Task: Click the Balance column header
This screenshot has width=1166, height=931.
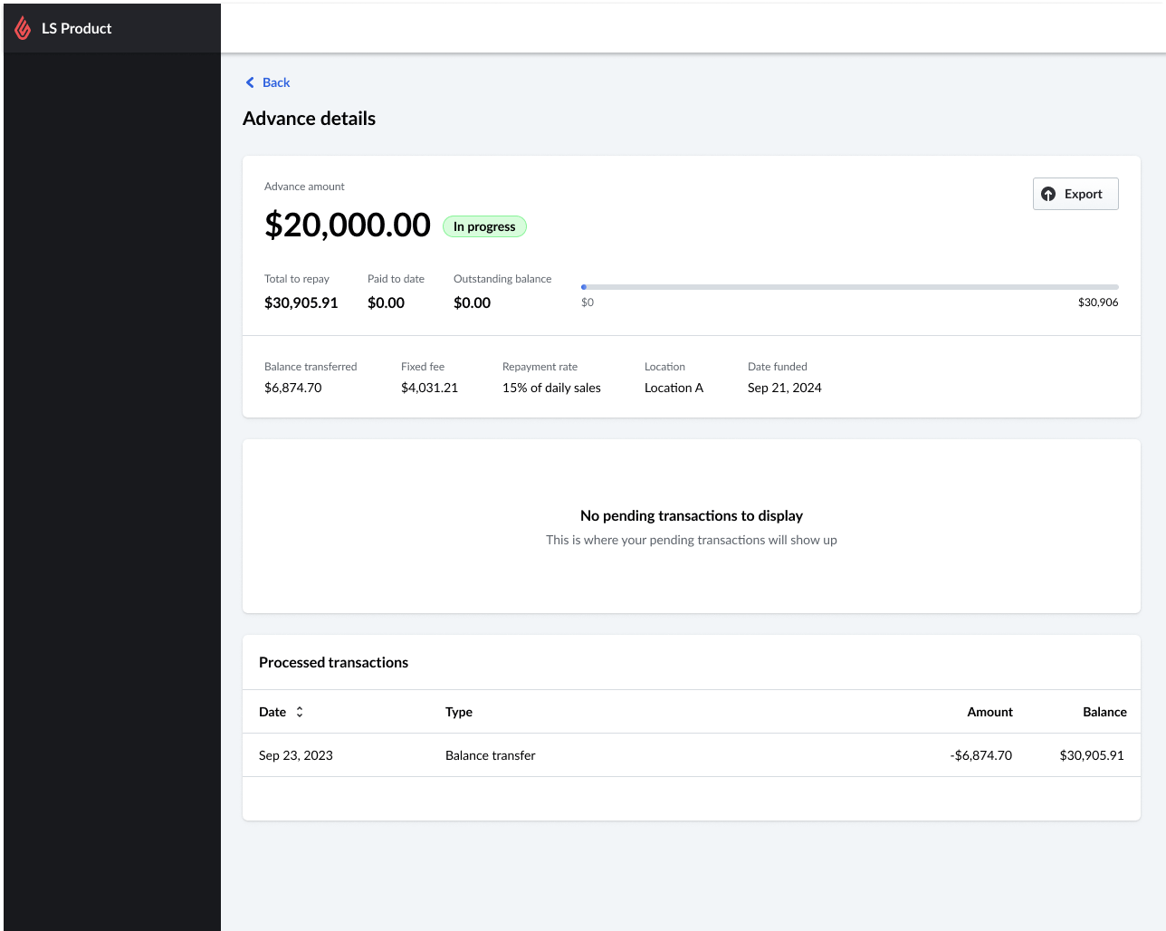Action: coord(1104,712)
